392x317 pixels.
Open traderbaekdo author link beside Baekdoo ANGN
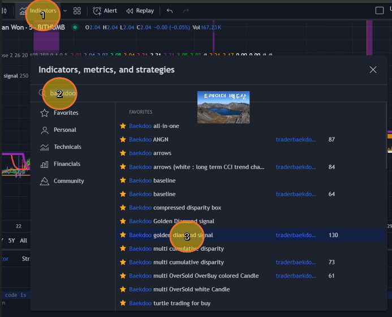(x=296, y=139)
